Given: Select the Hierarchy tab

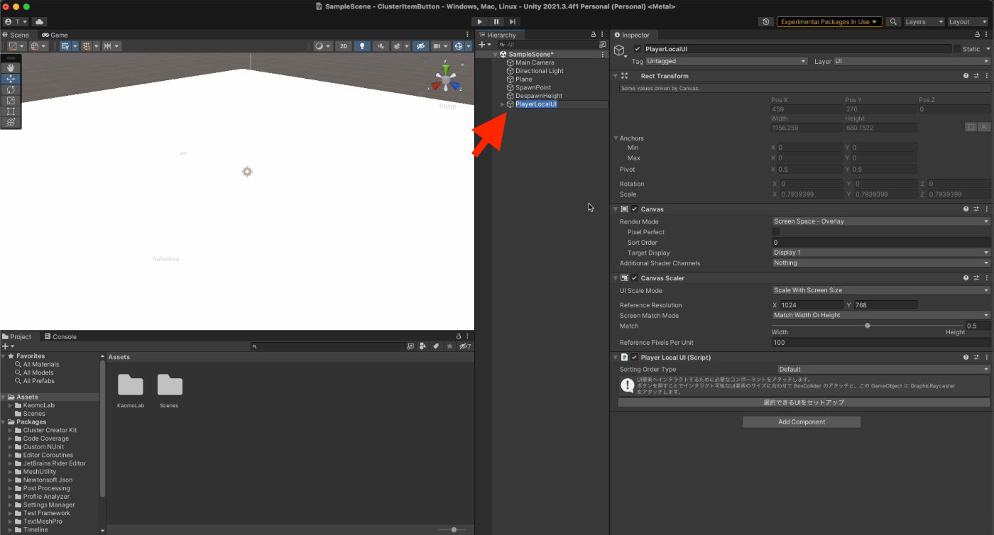Looking at the screenshot, I should [501, 35].
